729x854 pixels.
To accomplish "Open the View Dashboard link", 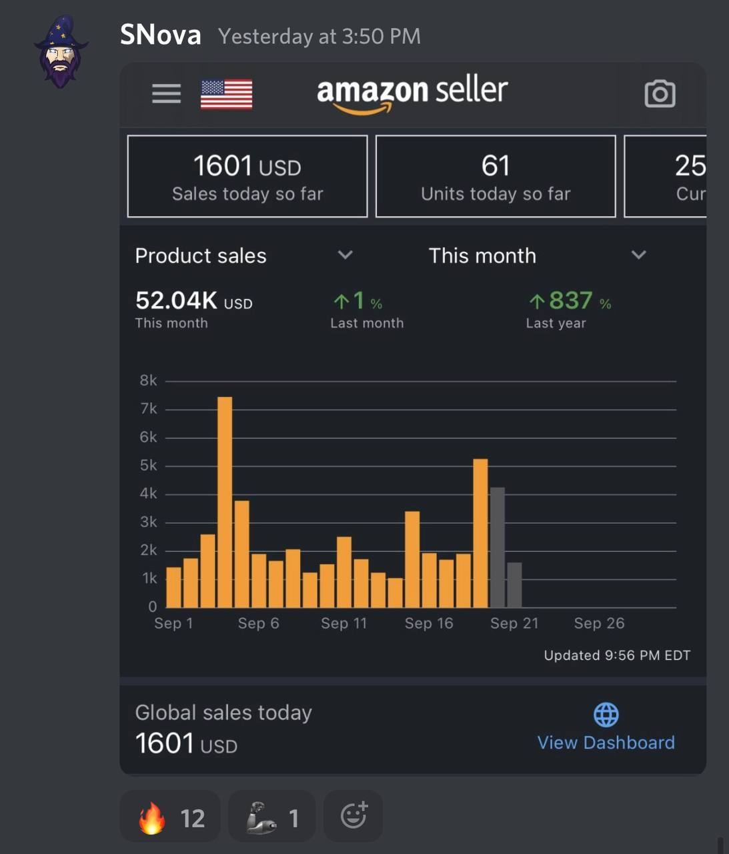I will point(606,743).
